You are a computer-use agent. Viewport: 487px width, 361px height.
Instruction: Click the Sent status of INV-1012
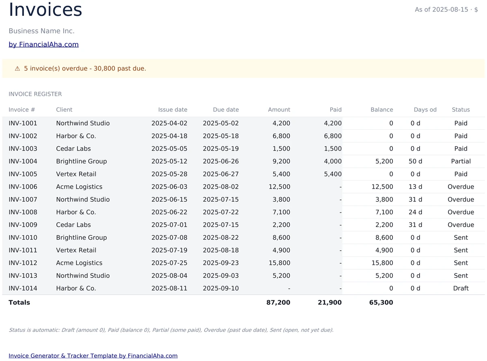click(461, 263)
